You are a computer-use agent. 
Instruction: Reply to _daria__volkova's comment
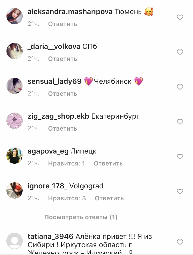(63, 59)
